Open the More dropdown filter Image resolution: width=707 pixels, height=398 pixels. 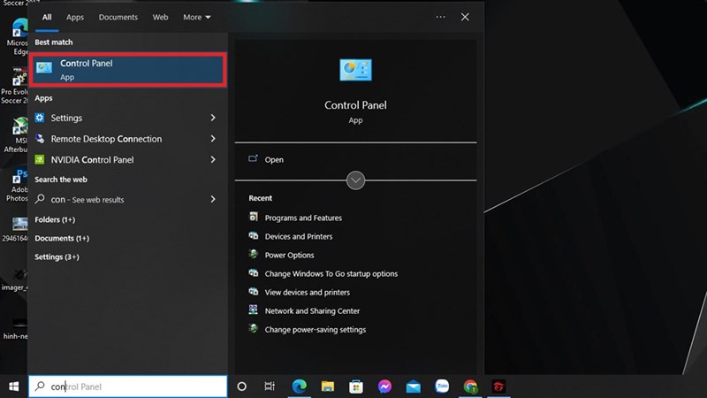[196, 17]
